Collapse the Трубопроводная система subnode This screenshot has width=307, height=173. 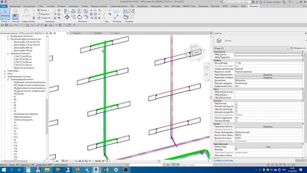pos(8,79)
